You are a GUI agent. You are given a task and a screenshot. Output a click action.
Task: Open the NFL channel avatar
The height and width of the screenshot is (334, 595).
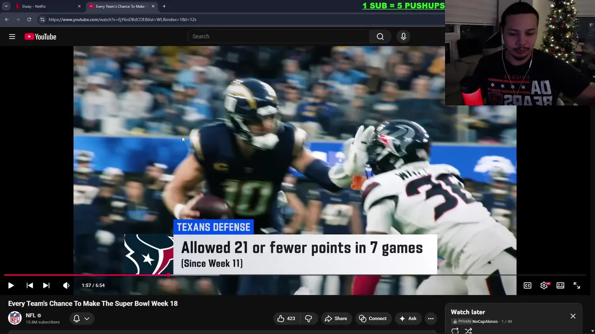coord(15,318)
